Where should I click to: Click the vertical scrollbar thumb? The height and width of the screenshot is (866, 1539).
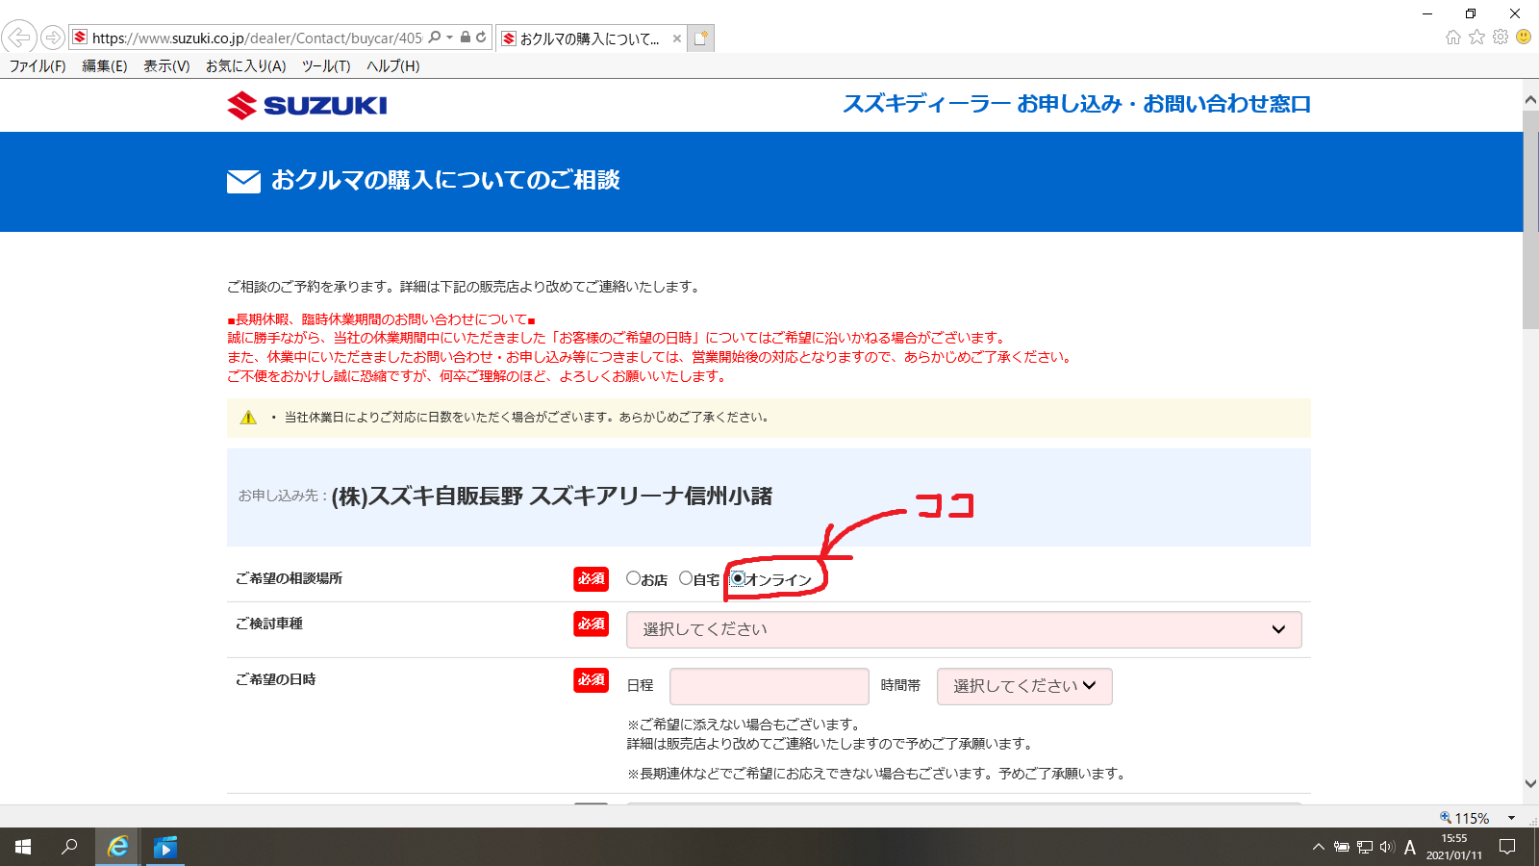[1530, 219]
